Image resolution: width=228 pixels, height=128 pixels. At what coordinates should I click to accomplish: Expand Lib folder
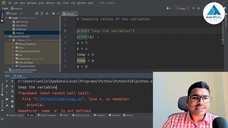point(13,55)
